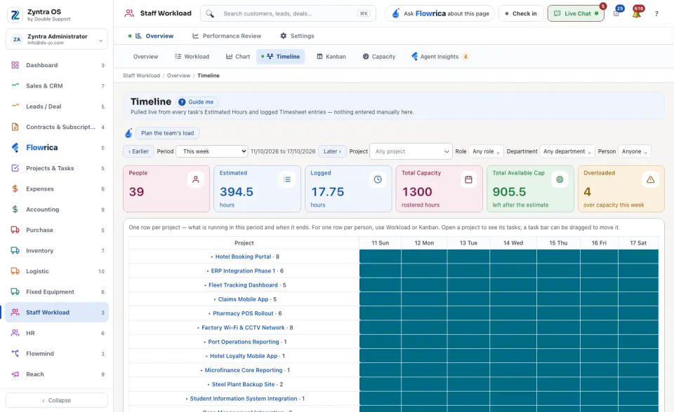This screenshot has height=412, width=674.
Task: Click the Total Capacity calendar icon
Action: [x=468, y=179]
